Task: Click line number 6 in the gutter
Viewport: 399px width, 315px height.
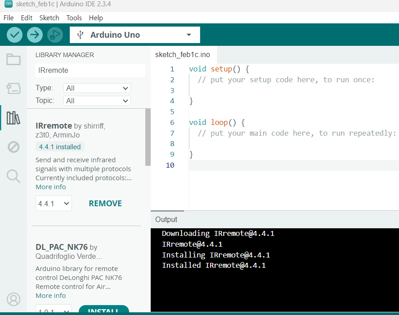Action: pos(172,123)
